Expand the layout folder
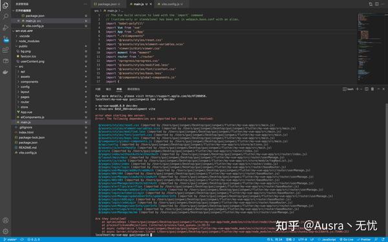Viewport: 388px width, 242px height. (23, 92)
